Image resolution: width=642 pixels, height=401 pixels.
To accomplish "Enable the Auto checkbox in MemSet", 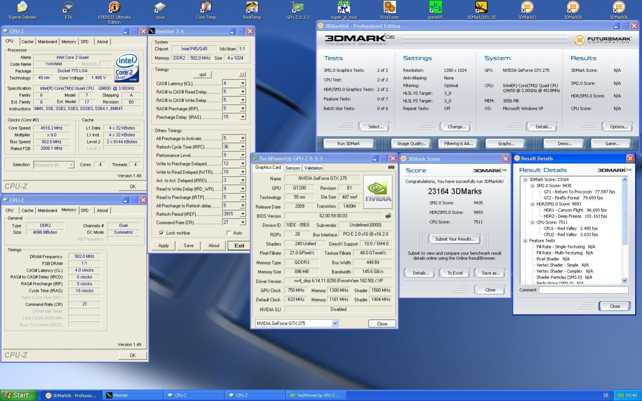I will click(x=229, y=233).
